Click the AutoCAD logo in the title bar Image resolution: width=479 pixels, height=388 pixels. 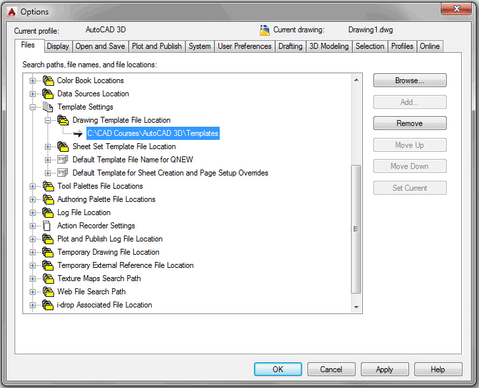tap(10, 11)
